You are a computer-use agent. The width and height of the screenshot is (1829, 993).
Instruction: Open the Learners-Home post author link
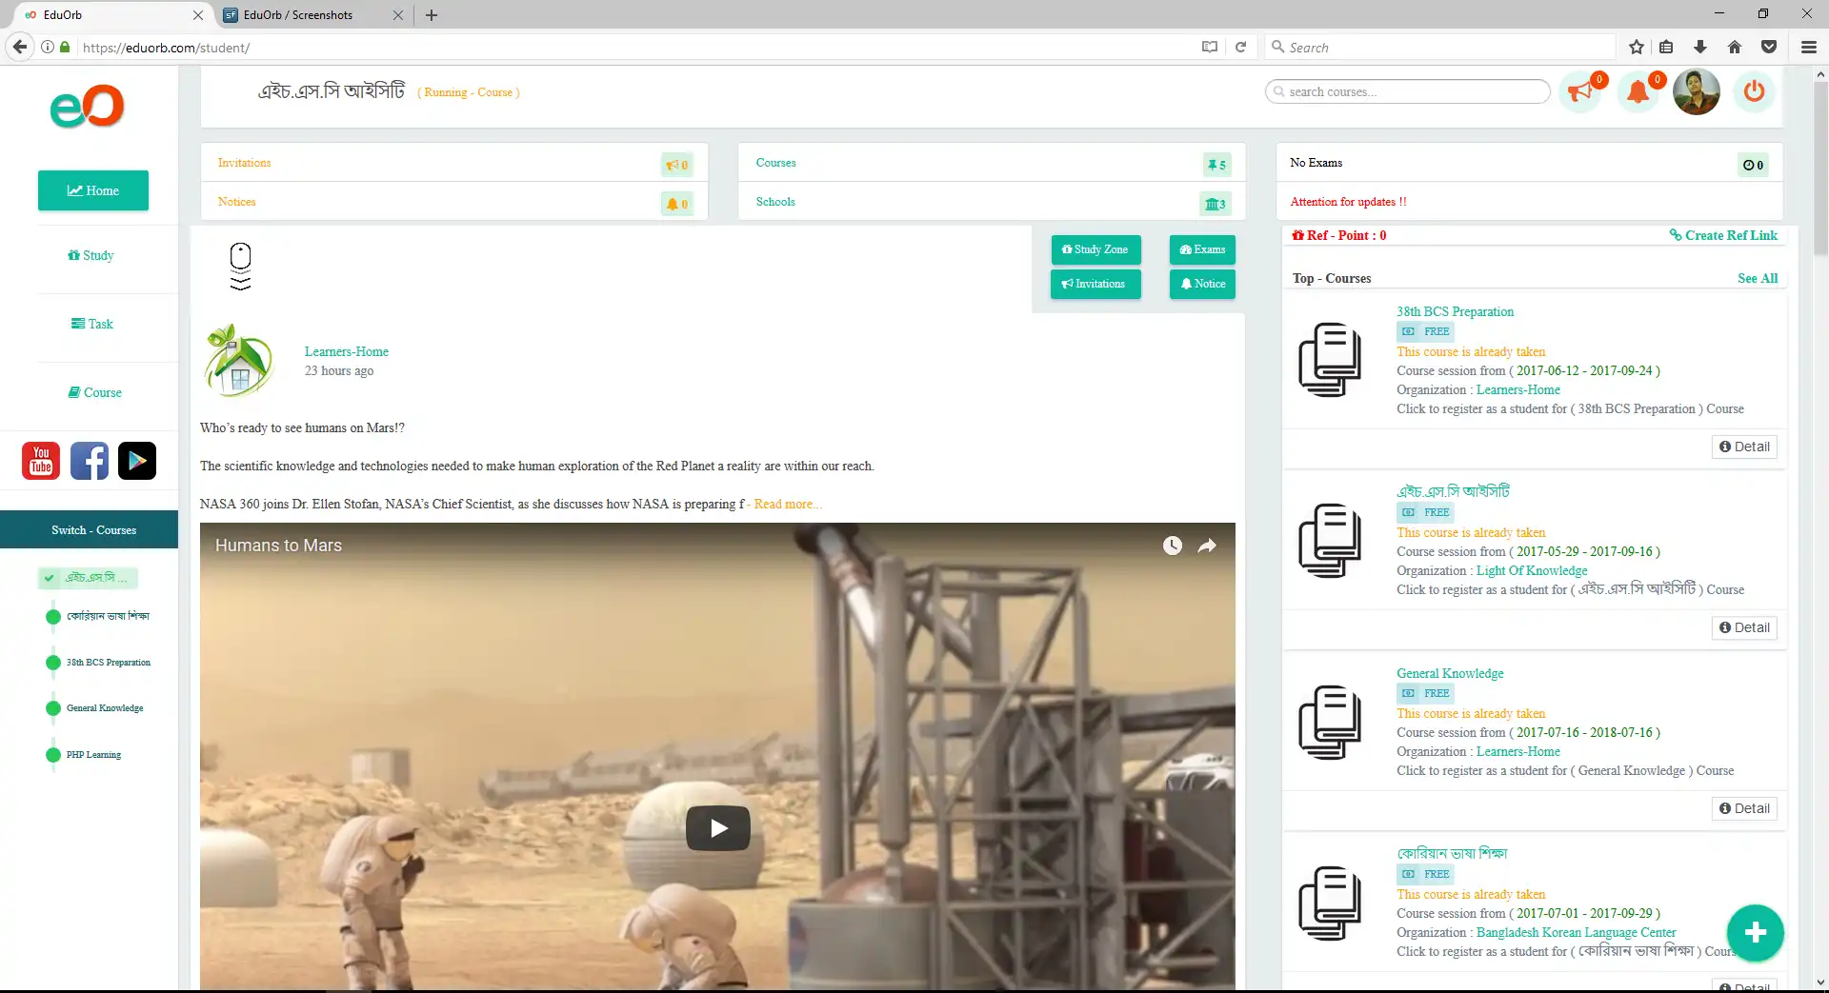coord(347,351)
